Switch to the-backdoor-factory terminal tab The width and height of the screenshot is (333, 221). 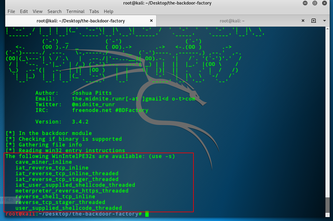tap(81, 21)
